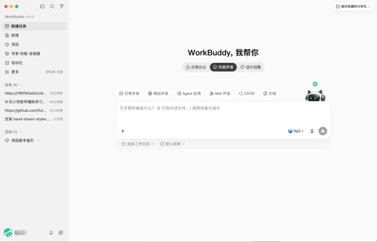Click the user avatar at bottom left
This screenshot has width=377, height=242.
(8, 232)
